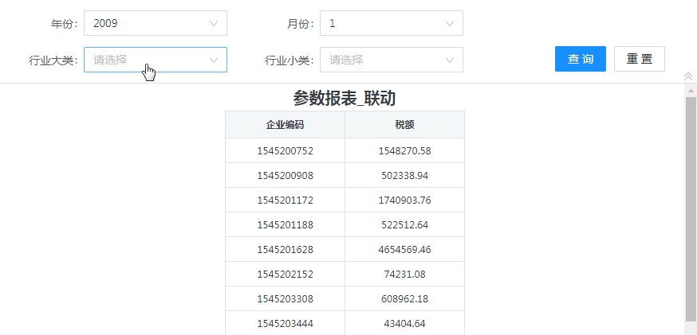697x335 pixels.
Task: Open the 月份 dropdown showing 1
Action: (383, 23)
